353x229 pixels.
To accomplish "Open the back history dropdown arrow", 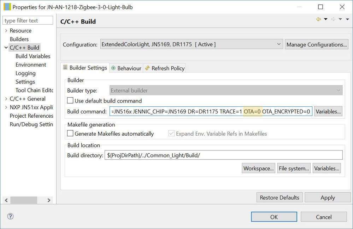I will [x=326, y=19].
